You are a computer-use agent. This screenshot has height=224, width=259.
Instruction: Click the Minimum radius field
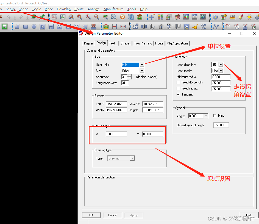click(221, 77)
